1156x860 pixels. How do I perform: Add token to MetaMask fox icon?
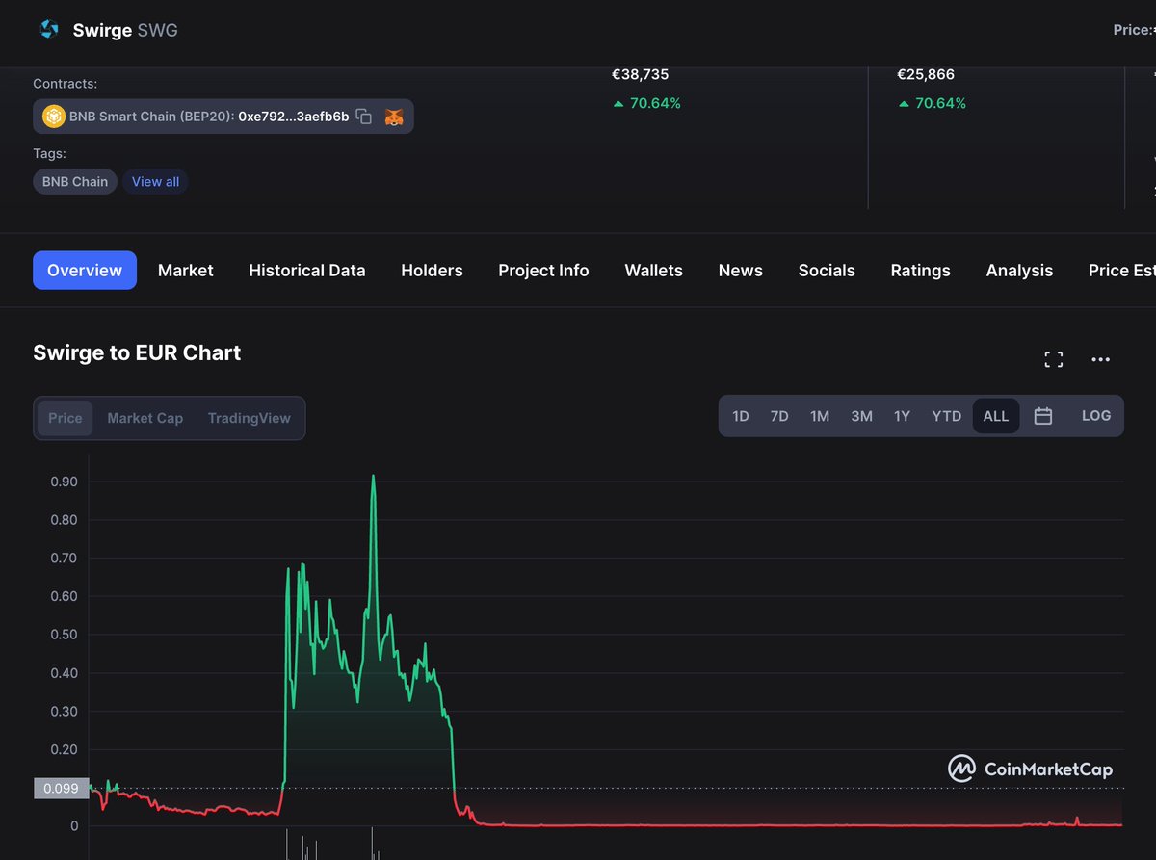click(x=395, y=117)
